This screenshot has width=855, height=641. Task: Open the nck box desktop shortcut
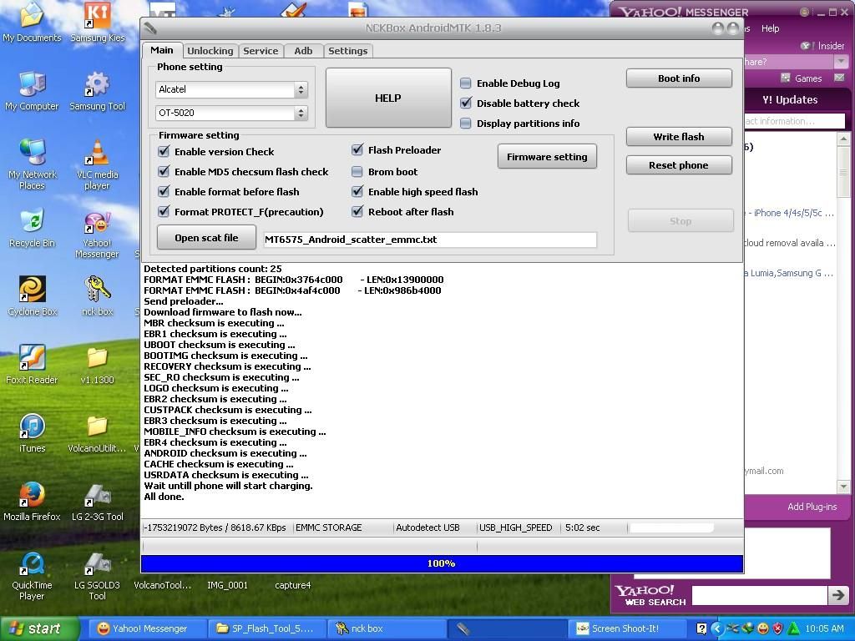pos(97,292)
